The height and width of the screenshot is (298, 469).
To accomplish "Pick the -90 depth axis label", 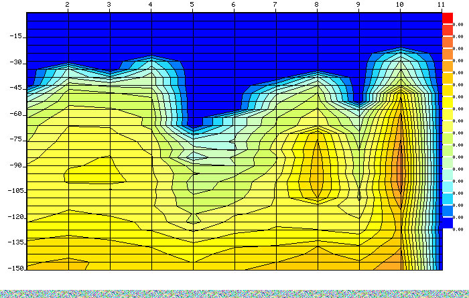I will pyautogui.click(x=17, y=165).
